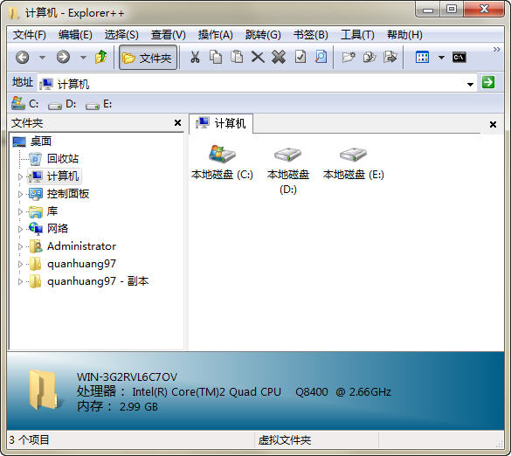Screen dimensions: 511x456
Task: Click the Paste clipboard icon
Action: point(237,58)
